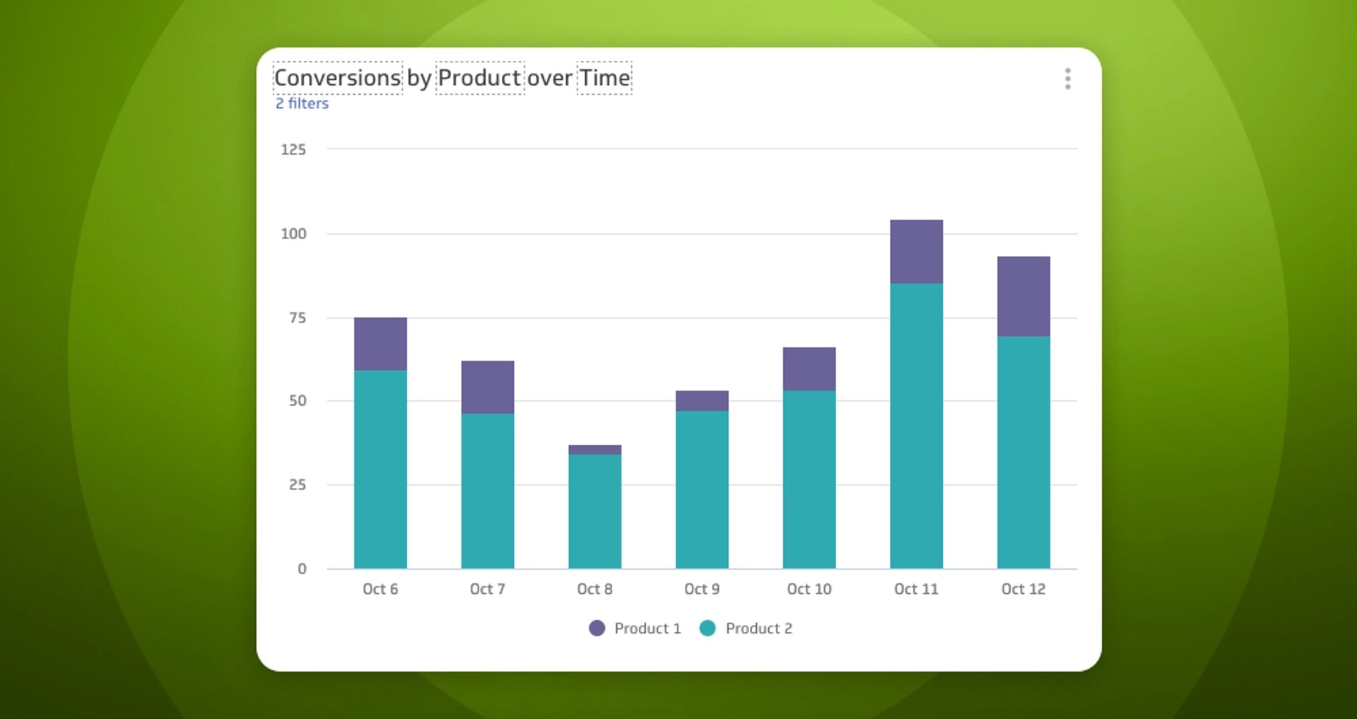Click the Product 2 legend label
Viewport: 1357px width, 719px height.
tap(759, 629)
